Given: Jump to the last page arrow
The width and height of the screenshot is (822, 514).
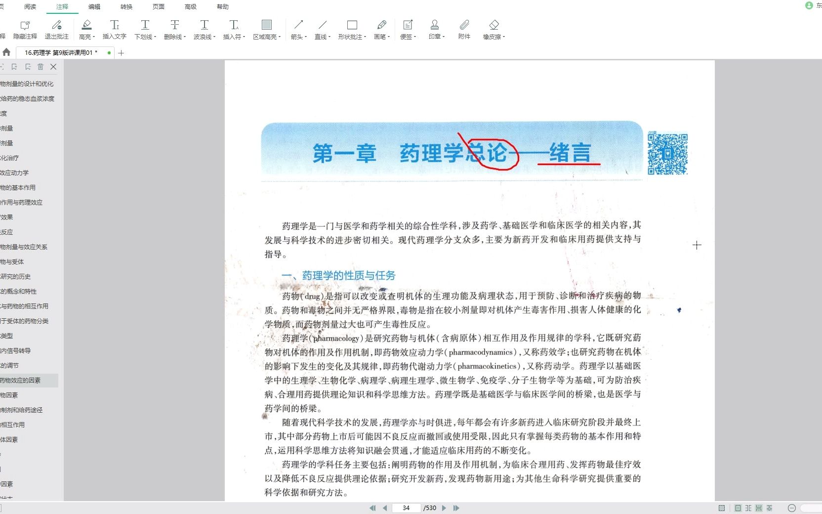Looking at the screenshot, I should click(x=456, y=508).
